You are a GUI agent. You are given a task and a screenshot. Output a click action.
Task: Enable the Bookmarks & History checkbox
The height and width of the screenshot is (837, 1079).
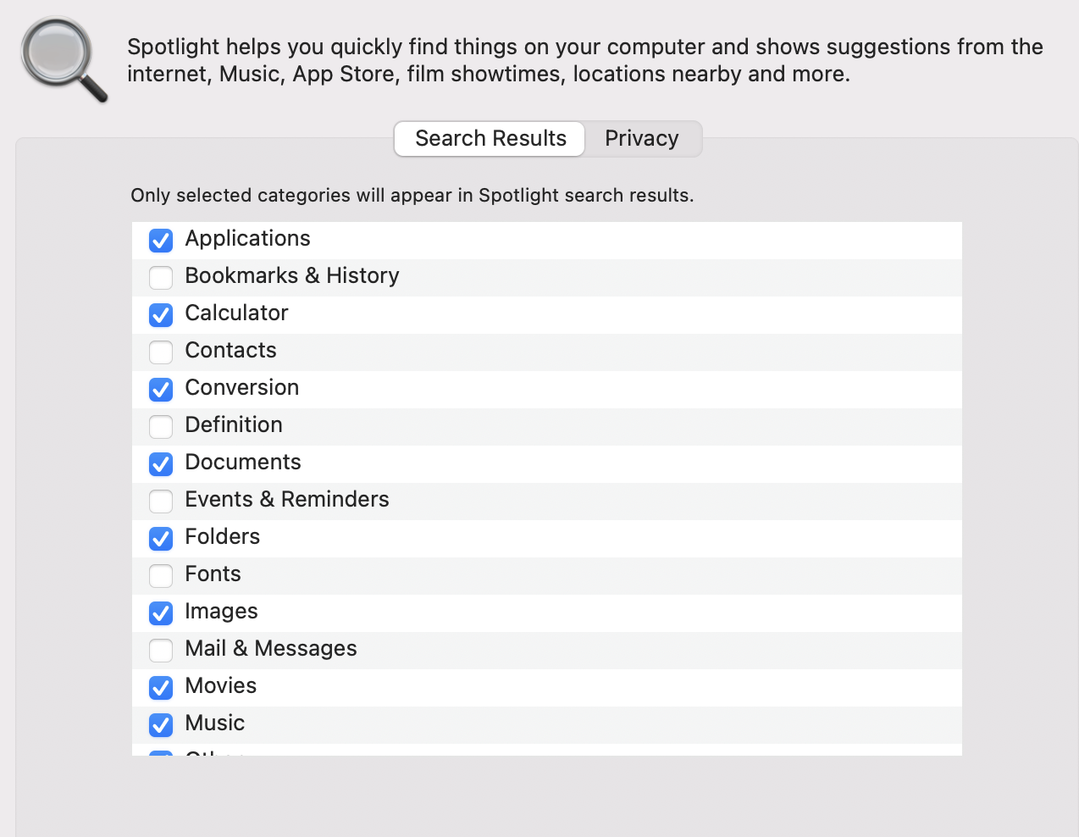(x=161, y=278)
